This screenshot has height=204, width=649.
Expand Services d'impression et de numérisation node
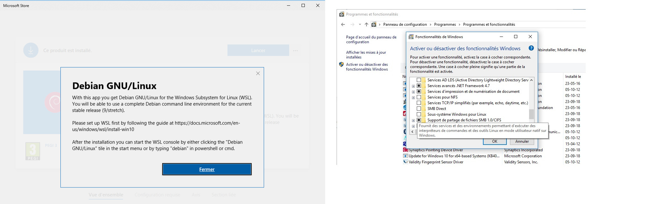coord(413,92)
